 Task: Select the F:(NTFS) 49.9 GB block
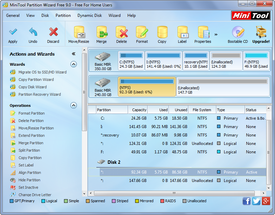click(256, 61)
